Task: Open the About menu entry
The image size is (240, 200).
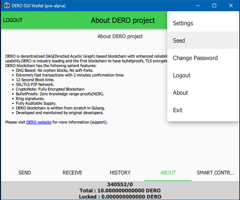Action: 203,93
